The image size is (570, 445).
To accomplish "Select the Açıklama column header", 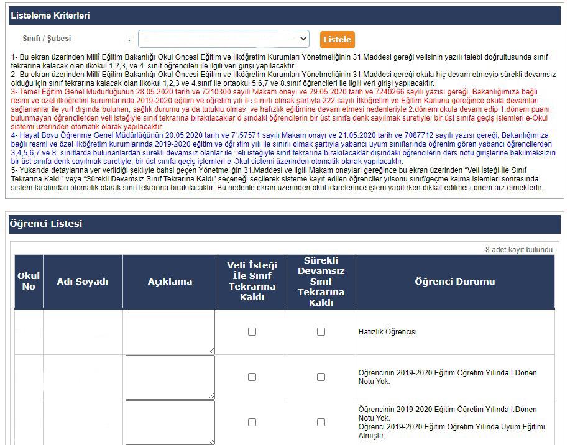I will [x=170, y=282].
